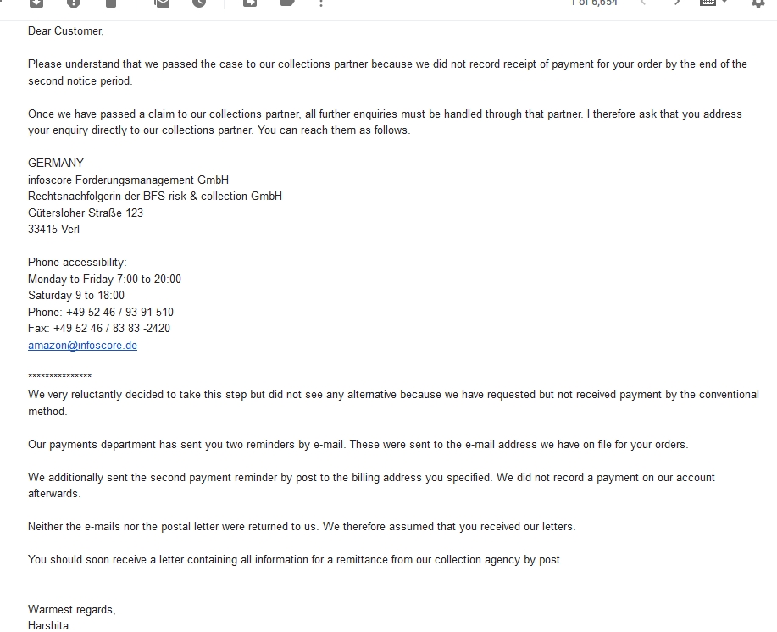Click the '1 of 6,654' message counter

click(594, 3)
